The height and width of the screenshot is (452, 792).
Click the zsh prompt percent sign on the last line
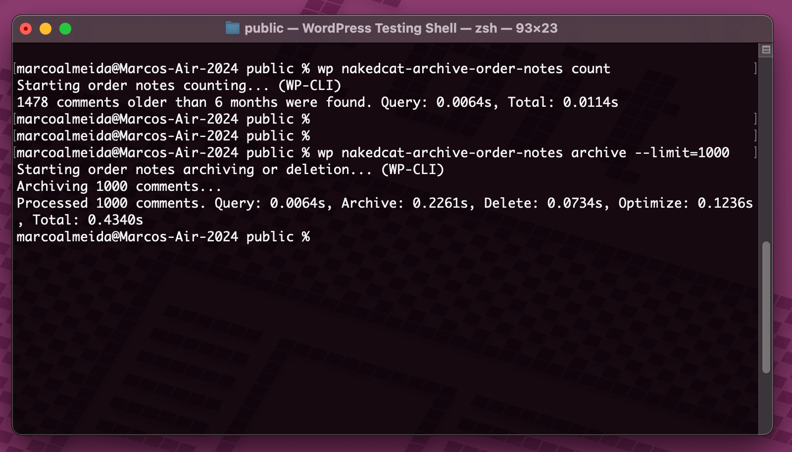(306, 237)
